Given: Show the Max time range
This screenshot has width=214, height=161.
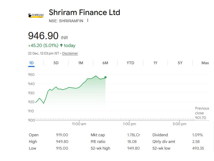Looking at the screenshot, I should coord(205,63).
